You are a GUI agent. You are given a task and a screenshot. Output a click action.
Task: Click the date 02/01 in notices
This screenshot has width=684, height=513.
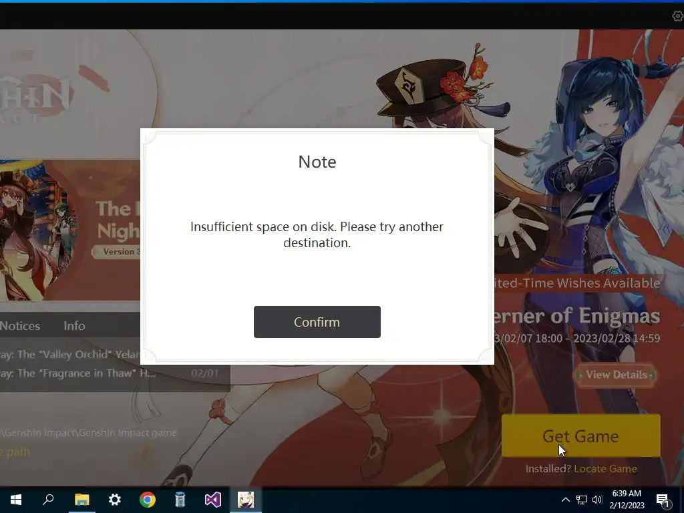coord(204,373)
